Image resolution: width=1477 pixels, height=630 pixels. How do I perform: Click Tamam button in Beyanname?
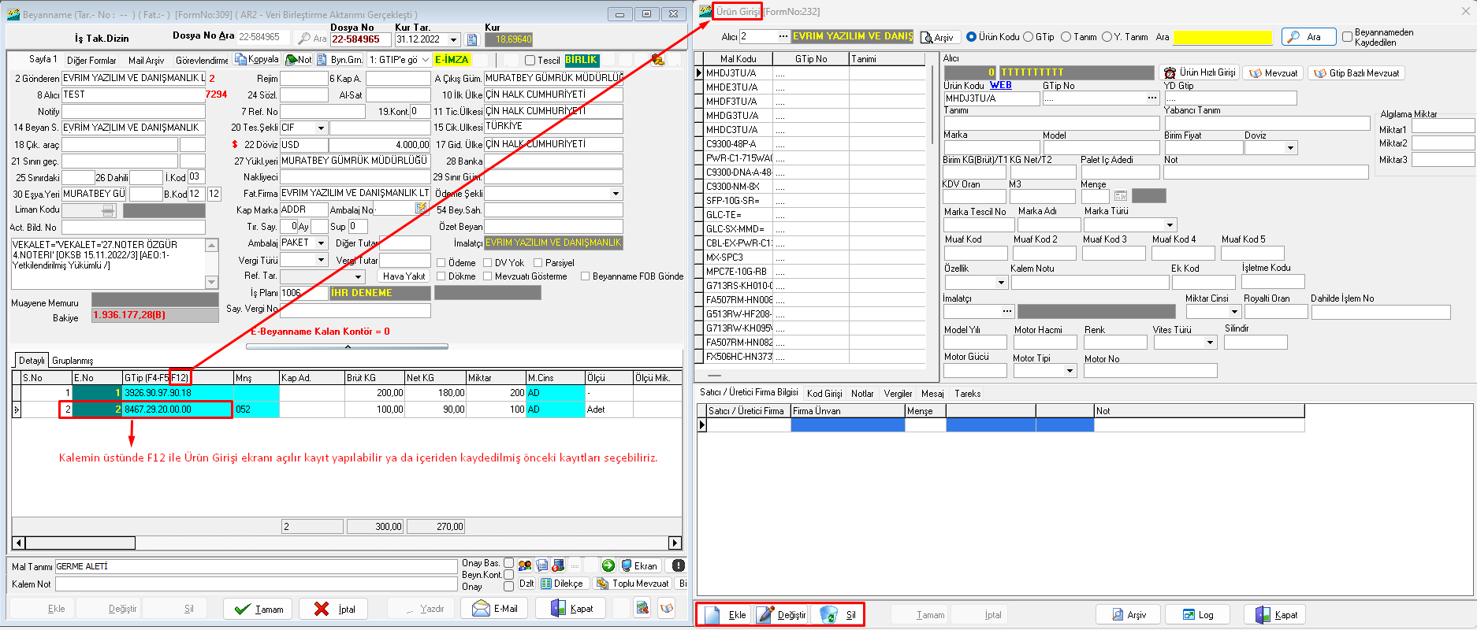tap(259, 609)
